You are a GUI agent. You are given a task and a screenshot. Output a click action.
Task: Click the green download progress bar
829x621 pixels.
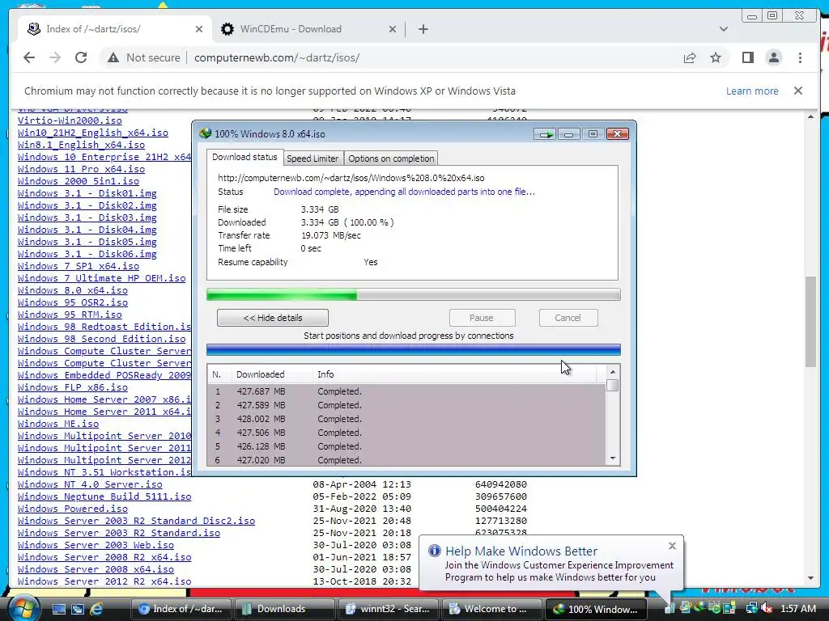coord(414,294)
